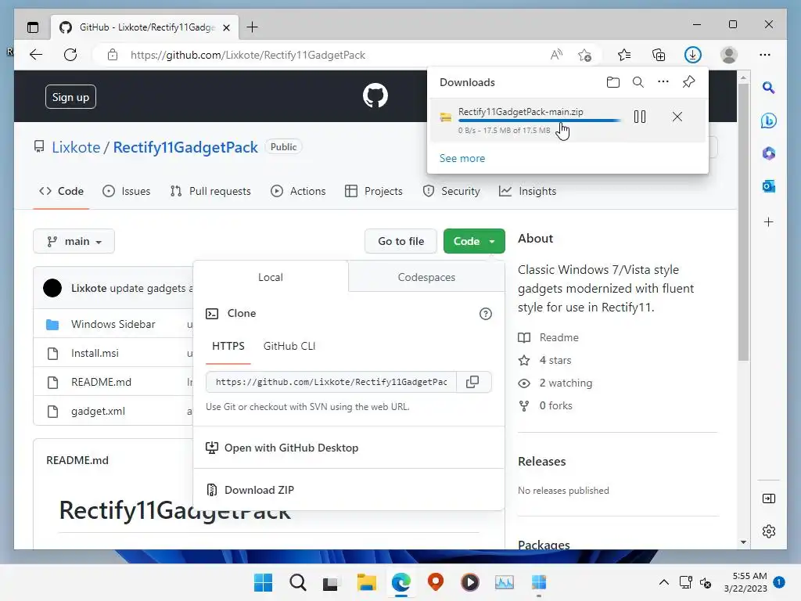Viewport: 801px width, 601px height.
Task: Open File Explorer from taskbar
Action: pyautogui.click(x=366, y=582)
